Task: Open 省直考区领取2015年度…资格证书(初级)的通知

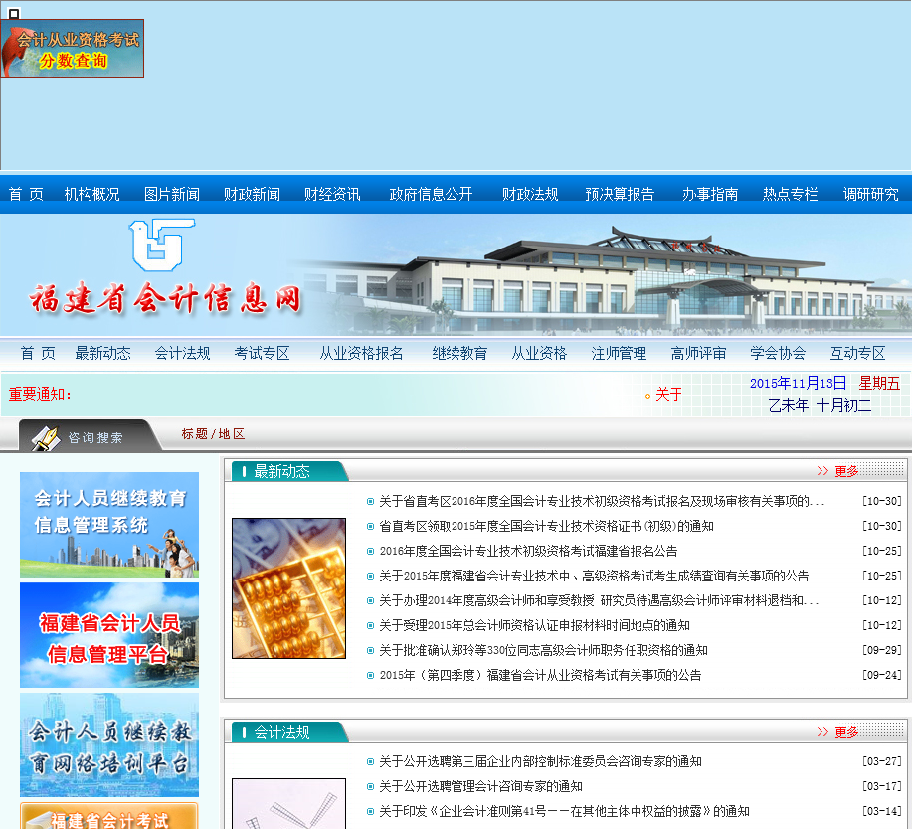Action: coord(546,527)
